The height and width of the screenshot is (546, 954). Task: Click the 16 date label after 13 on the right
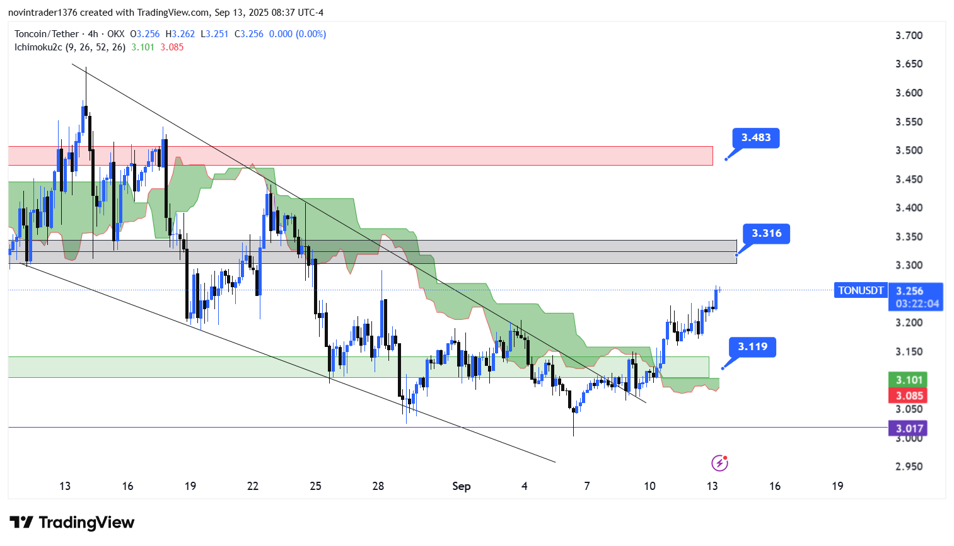(x=774, y=486)
